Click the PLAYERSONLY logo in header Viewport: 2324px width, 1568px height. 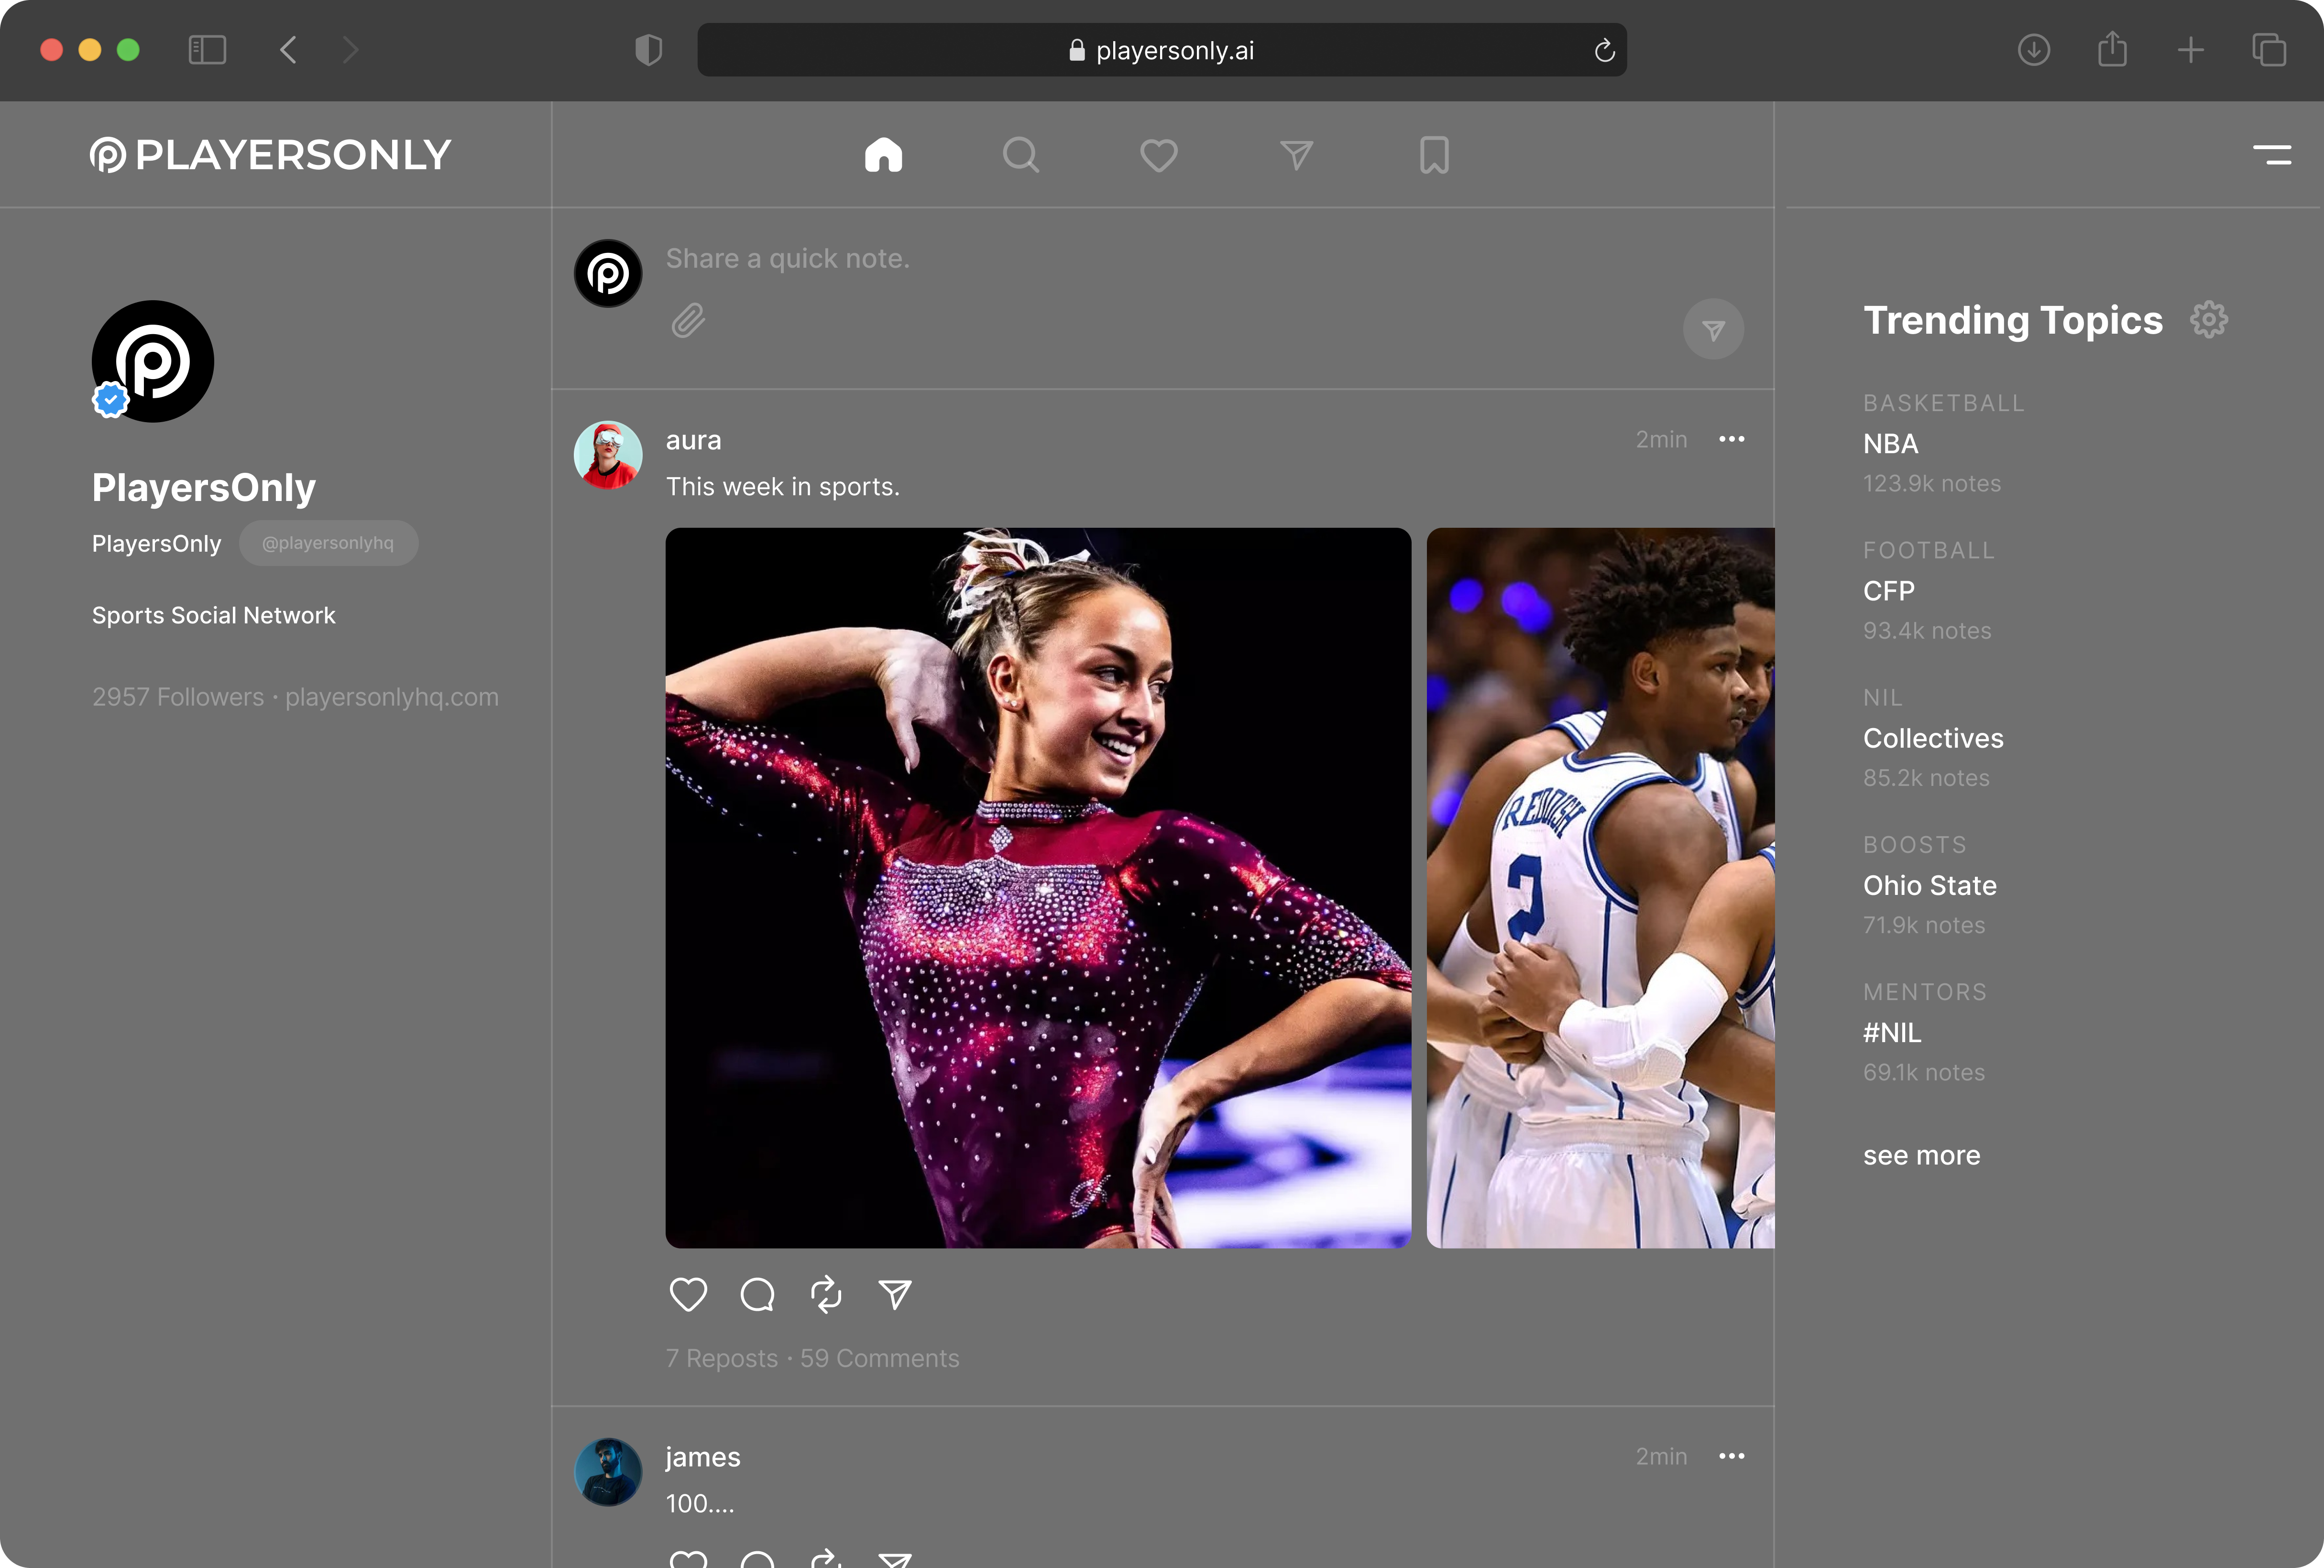tap(270, 155)
